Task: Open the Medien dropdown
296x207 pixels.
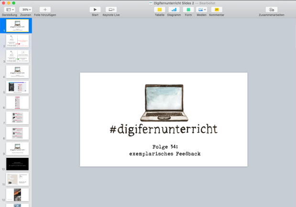Action: (x=201, y=10)
